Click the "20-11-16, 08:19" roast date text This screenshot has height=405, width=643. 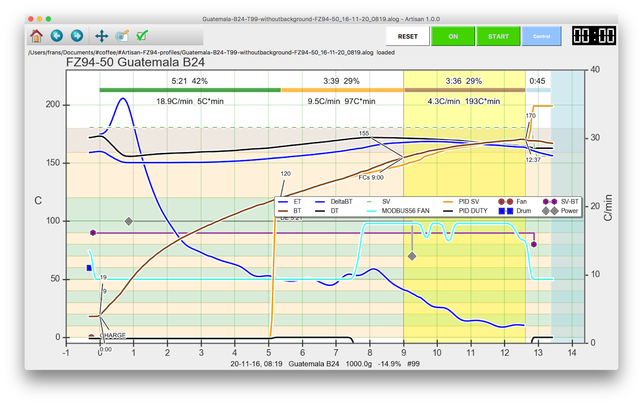click(x=256, y=364)
